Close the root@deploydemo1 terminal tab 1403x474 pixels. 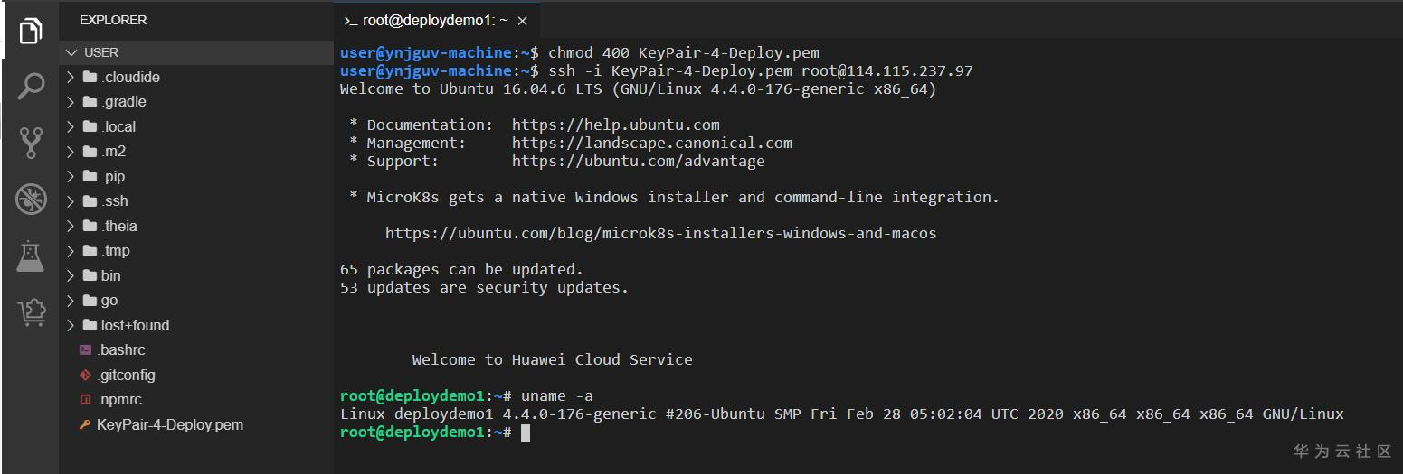click(522, 20)
